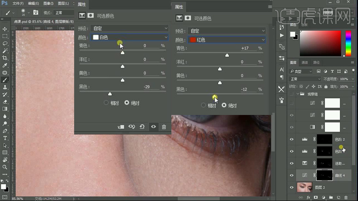Open the 编辑(E) menu
The width and height of the screenshot is (358, 201).
click(33, 3)
